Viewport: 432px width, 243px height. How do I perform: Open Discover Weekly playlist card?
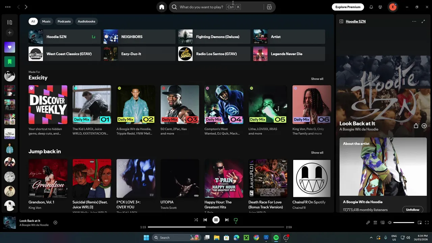[48, 111]
